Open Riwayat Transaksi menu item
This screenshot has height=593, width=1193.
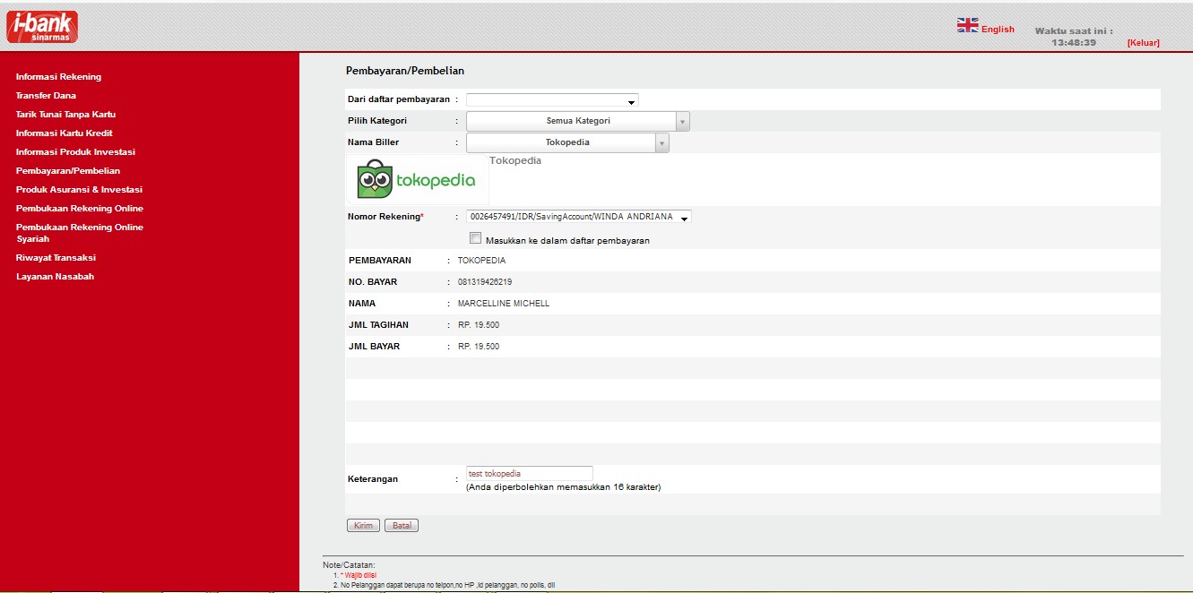click(56, 258)
